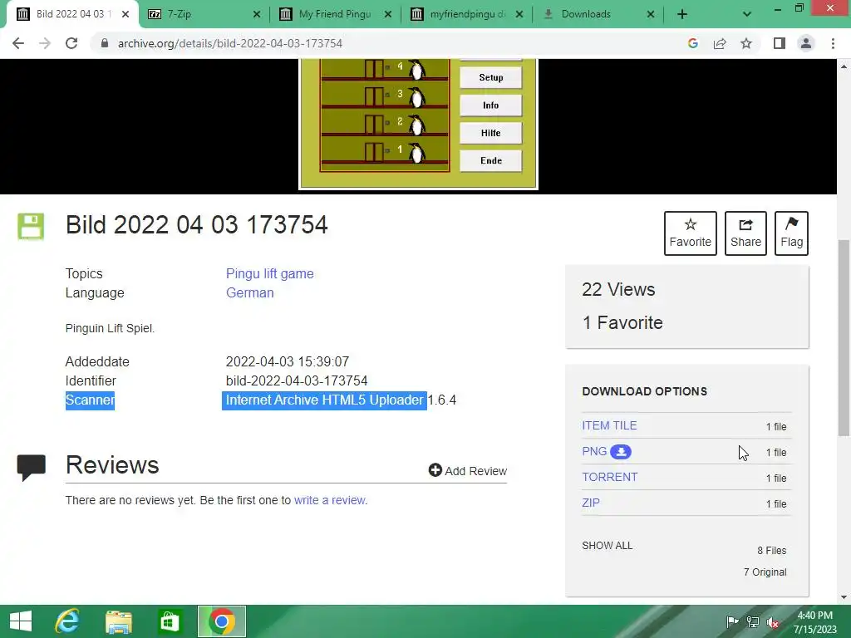This screenshot has height=638, width=851.
Task: Click the scrollbar up arrow
Action: pos(844,66)
